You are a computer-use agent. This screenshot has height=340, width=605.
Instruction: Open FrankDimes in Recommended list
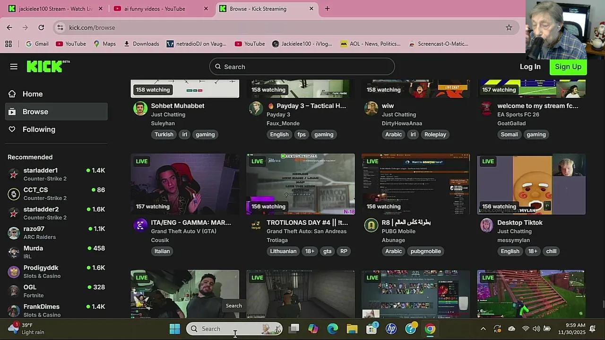(x=56, y=310)
